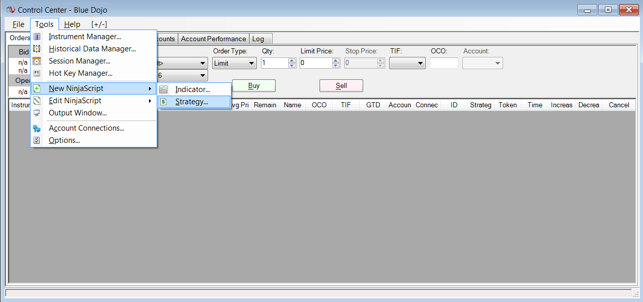
Task: Increase the Qty value with the up arrow
Action: pos(292,61)
